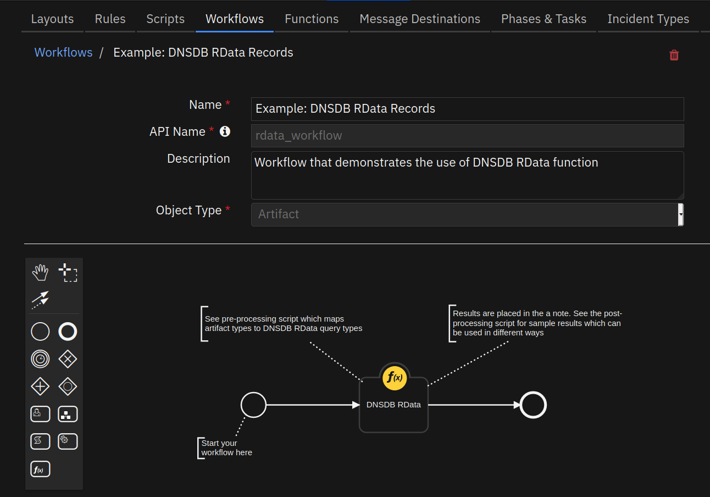The height and width of the screenshot is (497, 710).
Task: Choose the start event circle in palette
Action: [40, 332]
